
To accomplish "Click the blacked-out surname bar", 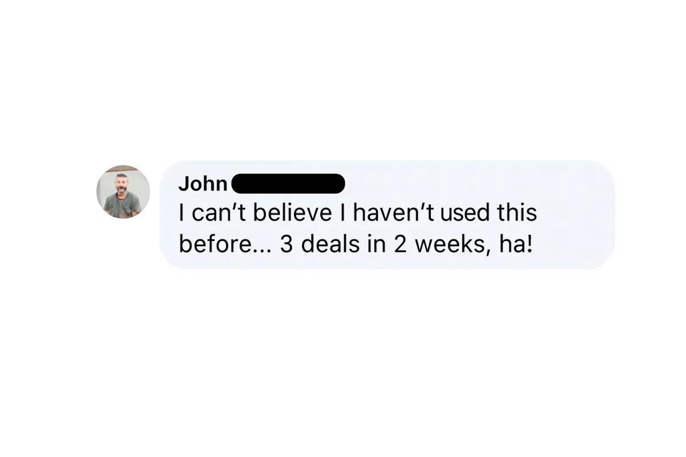I will (x=288, y=184).
